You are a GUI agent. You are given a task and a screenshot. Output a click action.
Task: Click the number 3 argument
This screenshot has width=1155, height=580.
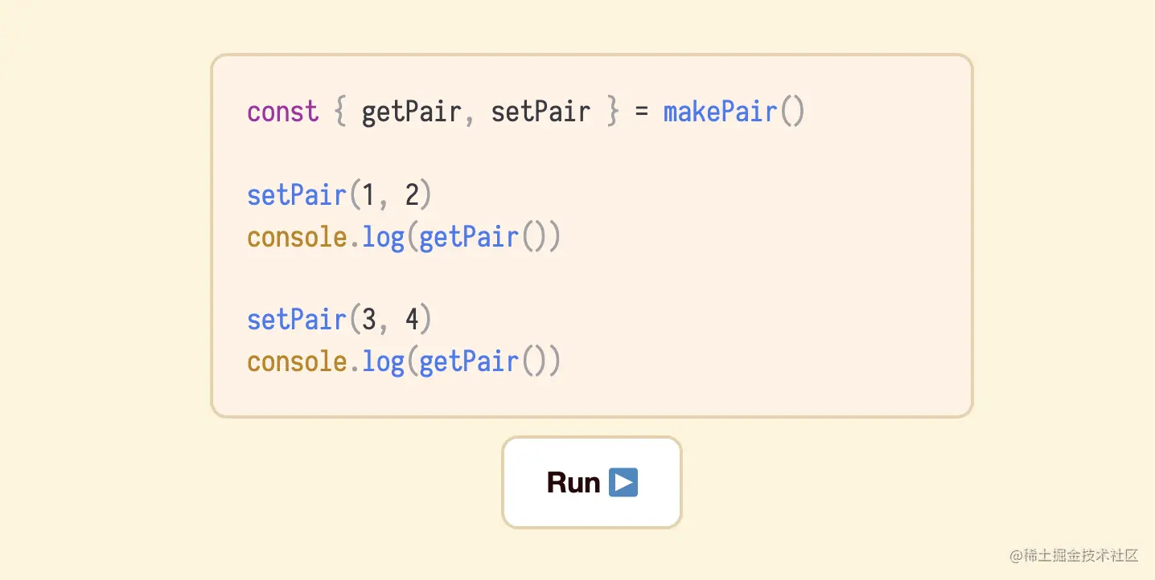tap(368, 320)
